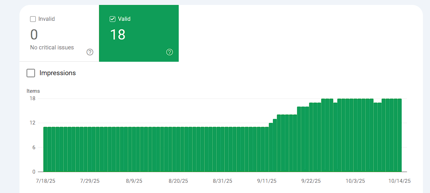The image size is (430, 193).
Task: Click the large 0 count under Invalid
Action: [x=34, y=35]
